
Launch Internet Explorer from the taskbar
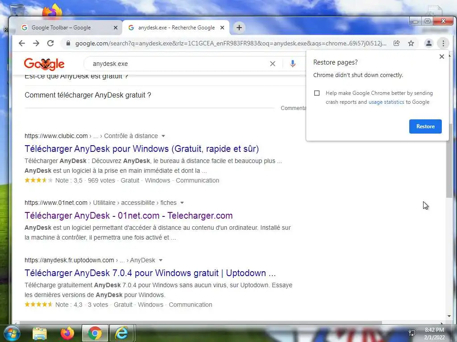click(121, 333)
